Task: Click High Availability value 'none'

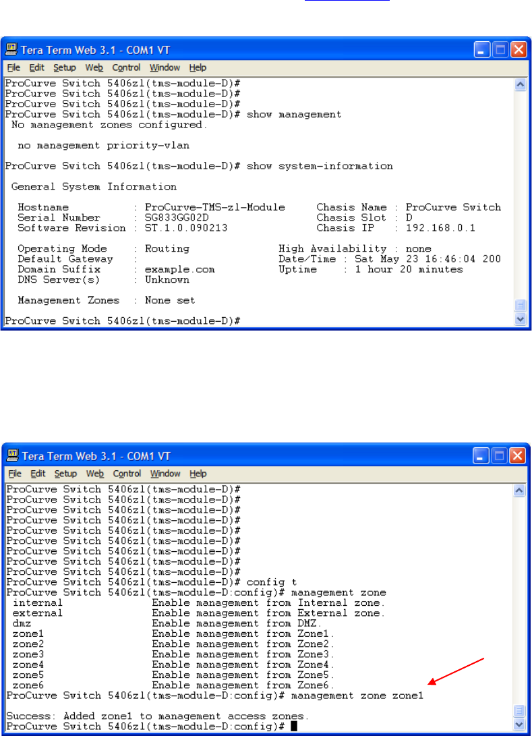Action: pyautogui.click(x=419, y=249)
